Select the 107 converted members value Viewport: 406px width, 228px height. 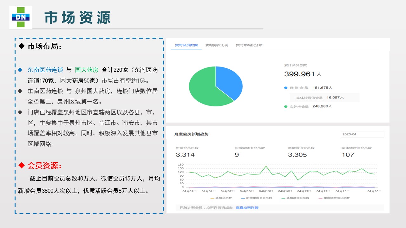coord(348,155)
